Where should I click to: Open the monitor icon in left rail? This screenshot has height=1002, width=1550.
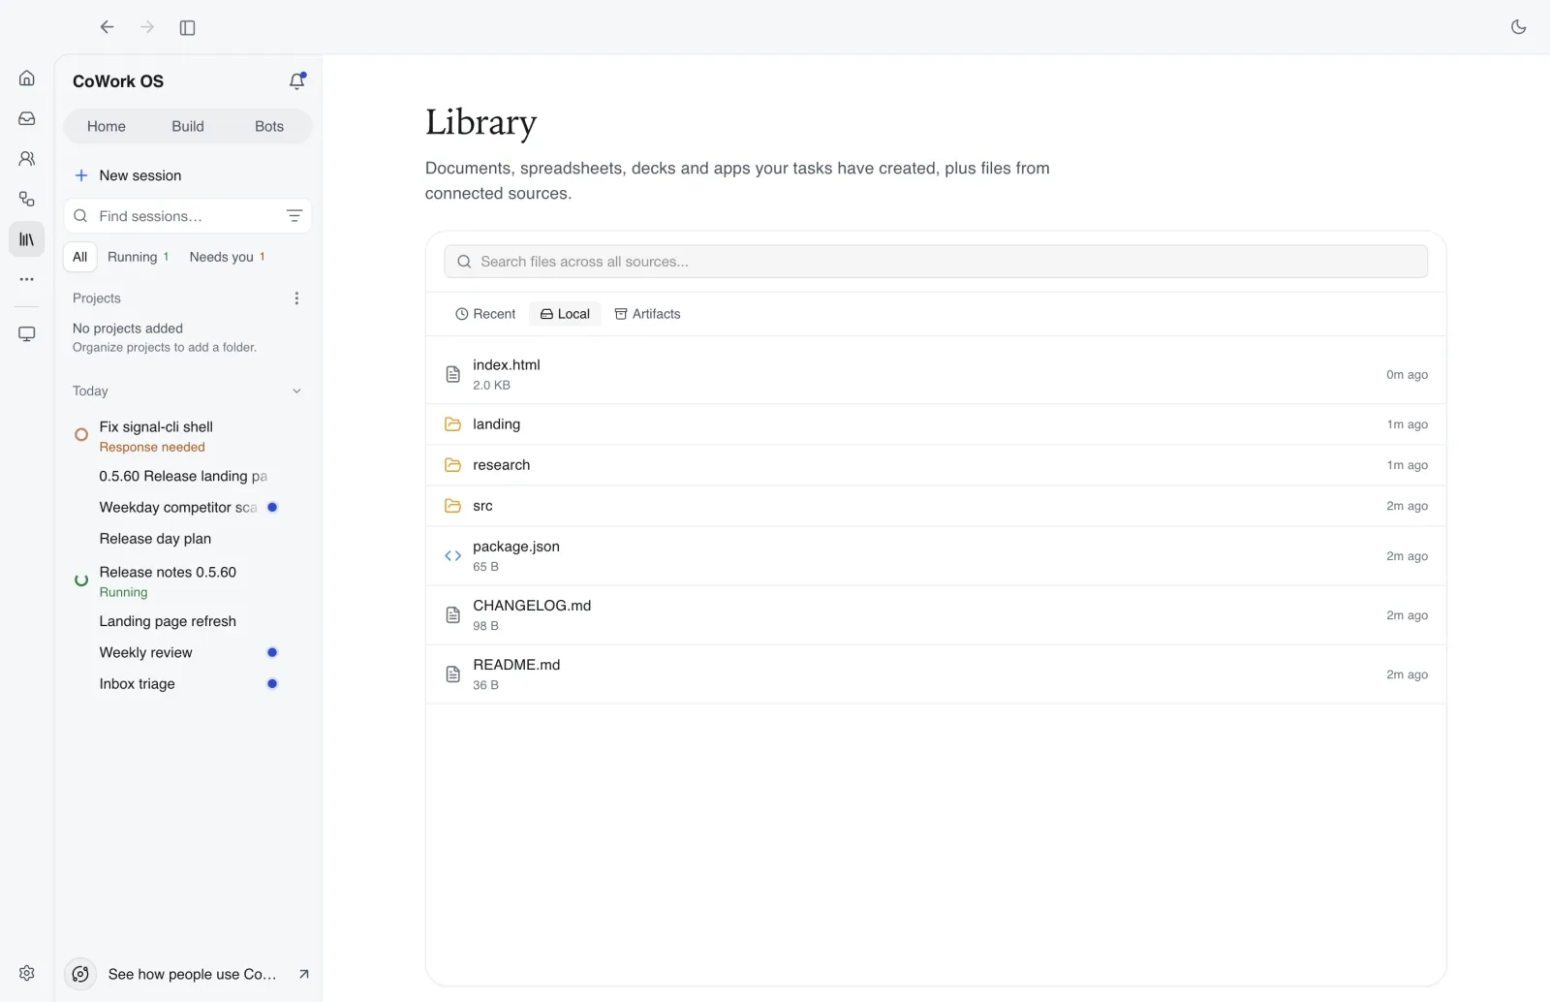[x=27, y=333]
